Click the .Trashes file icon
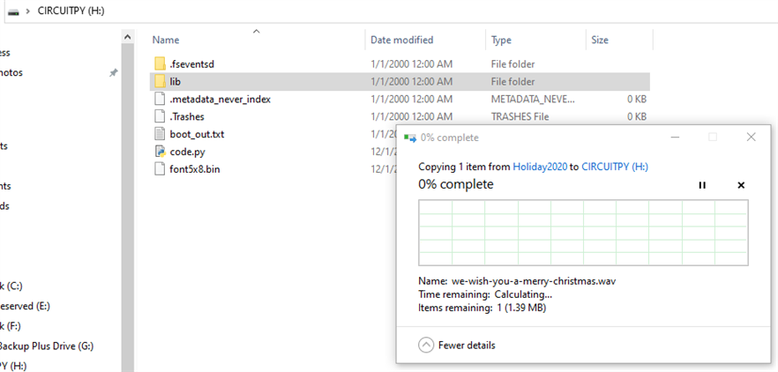The height and width of the screenshot is (372, 778). 160,116
